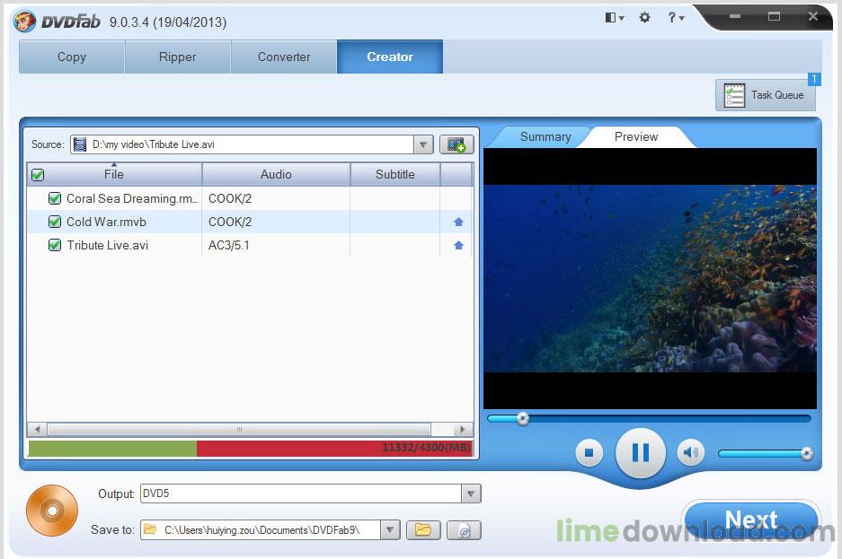This screenshot has width=842, height=559.
Task: Switch to the Ripper tab
Action: point(178,57)
